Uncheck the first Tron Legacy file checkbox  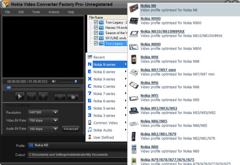(x=96, y=22)
